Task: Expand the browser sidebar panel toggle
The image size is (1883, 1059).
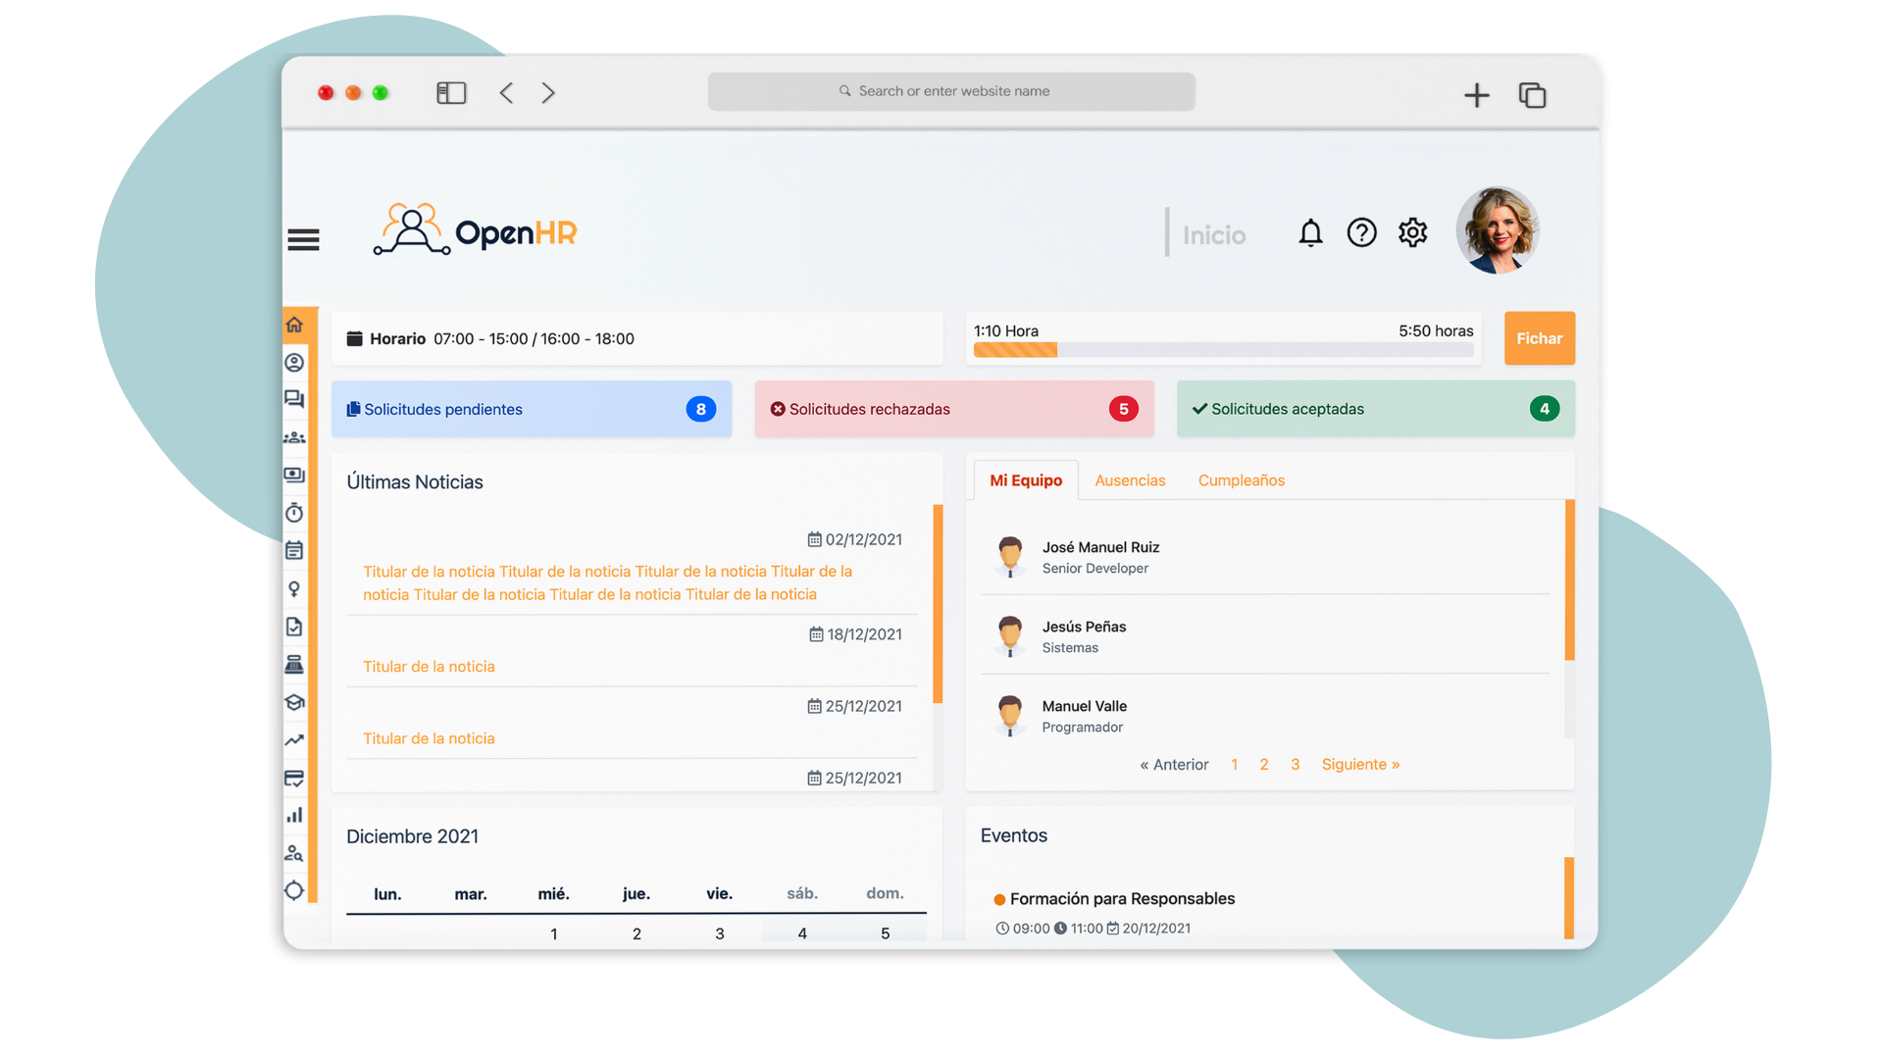Action: point(451,91)
